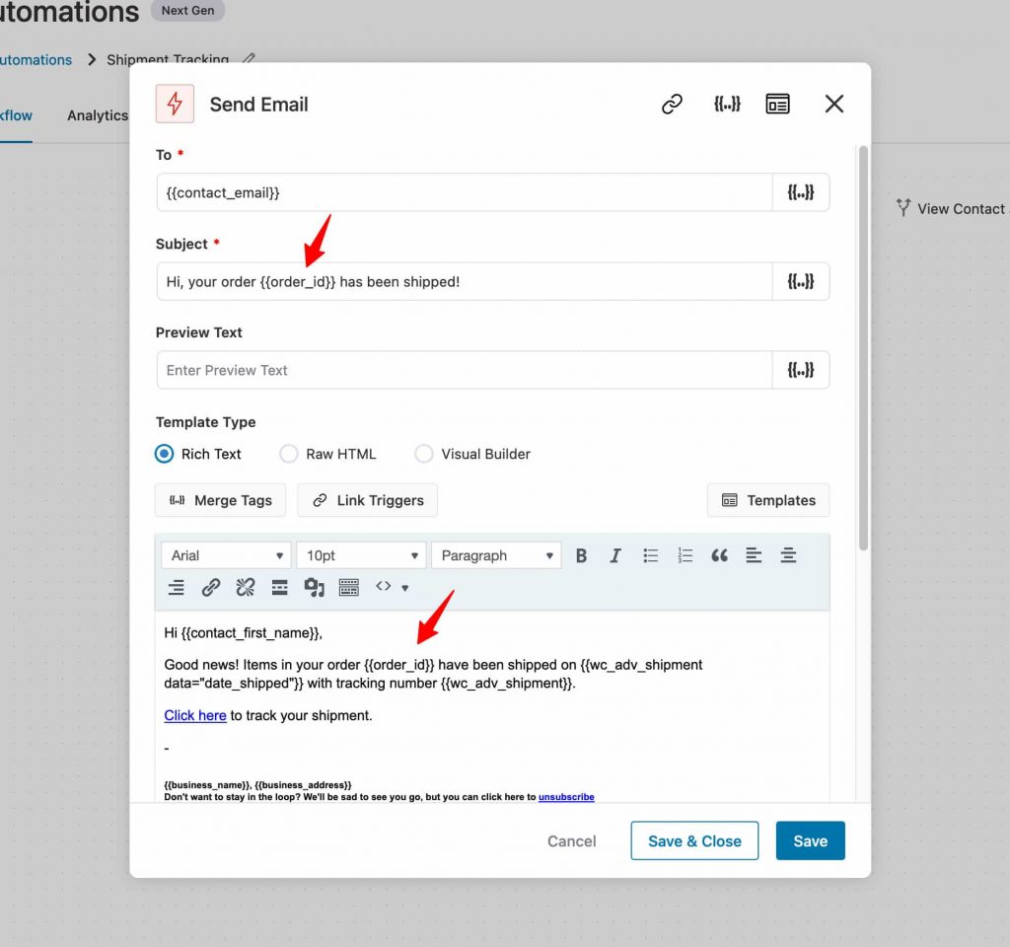
Task: Click the remove link toolbar icon
Action: [x=246, y=588]
